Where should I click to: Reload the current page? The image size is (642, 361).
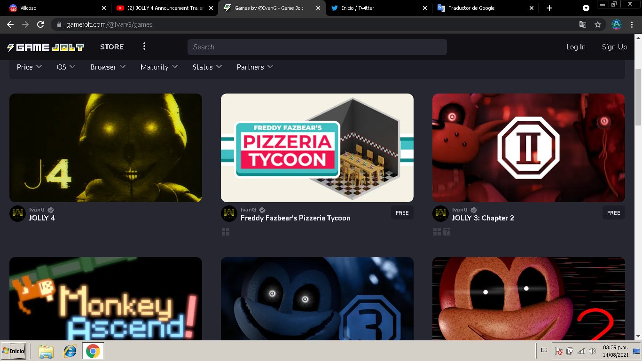[x=40, y=24]
